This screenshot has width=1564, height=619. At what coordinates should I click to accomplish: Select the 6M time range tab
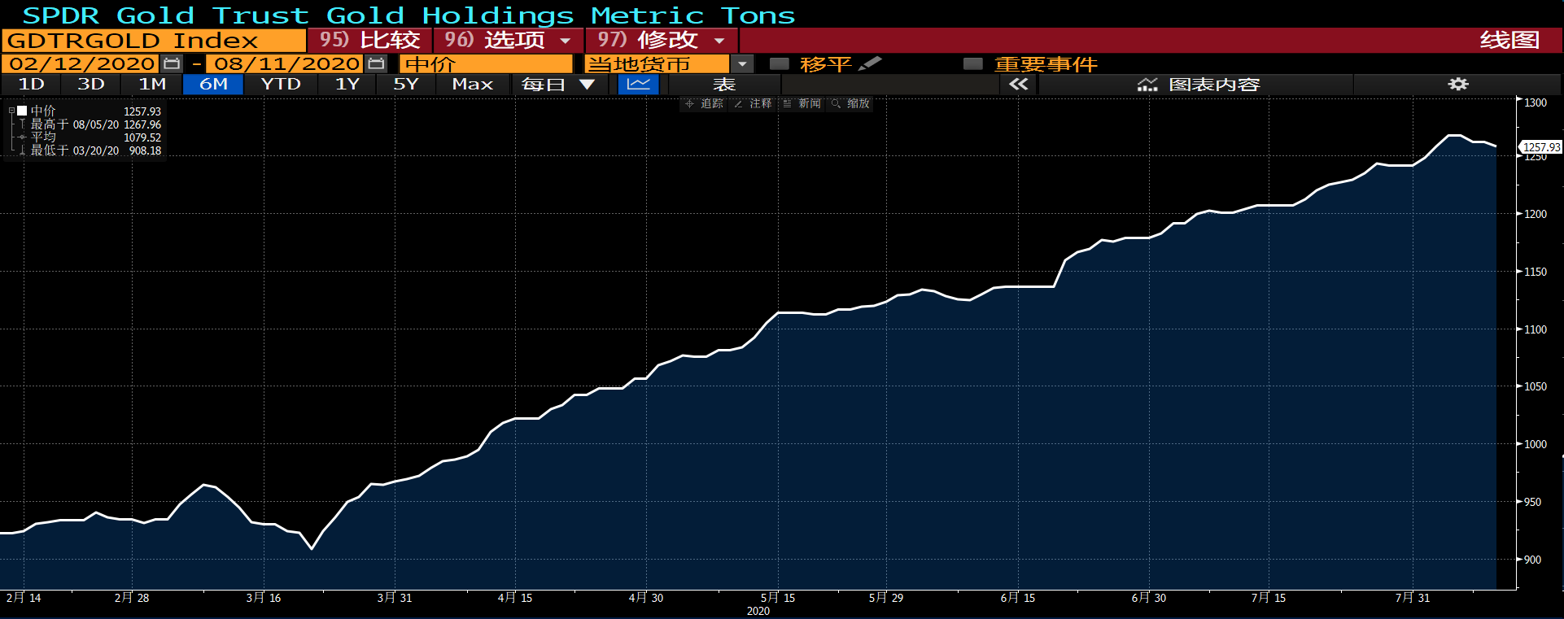(x=213, y=84)
